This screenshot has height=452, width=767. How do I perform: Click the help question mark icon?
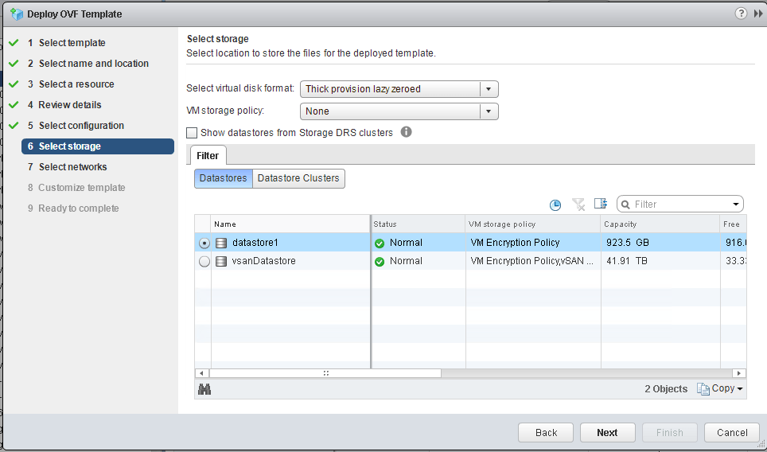(x=741, y=14)
